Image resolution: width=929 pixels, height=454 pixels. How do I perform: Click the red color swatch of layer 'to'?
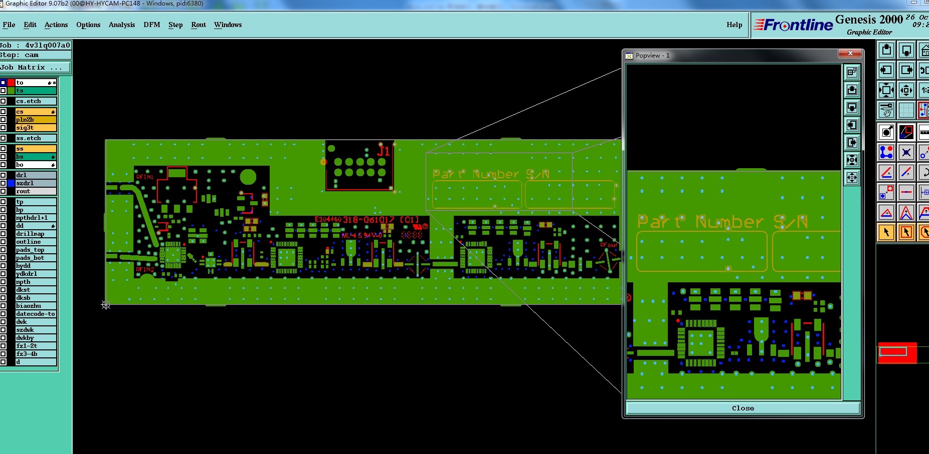11,83
